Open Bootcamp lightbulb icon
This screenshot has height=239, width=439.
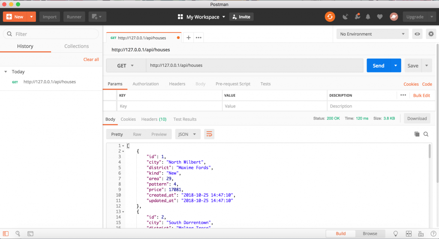click(396, 234)
